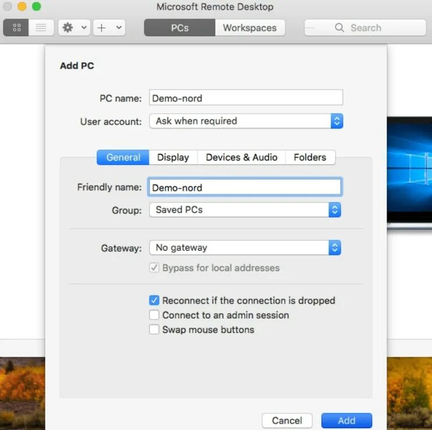432x430 pixels.
Task: Switch to grid view icon
Action: 16,27
